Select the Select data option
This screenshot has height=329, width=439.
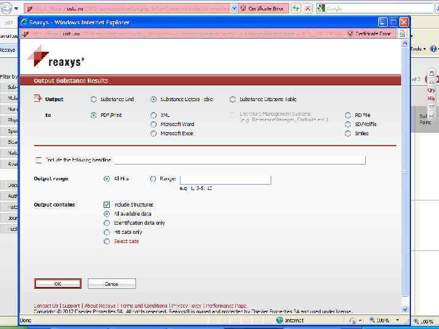pos(107,241)
